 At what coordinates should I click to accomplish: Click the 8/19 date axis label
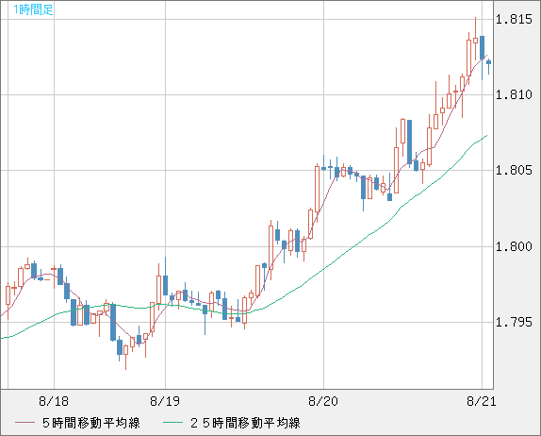coord(165,401)
